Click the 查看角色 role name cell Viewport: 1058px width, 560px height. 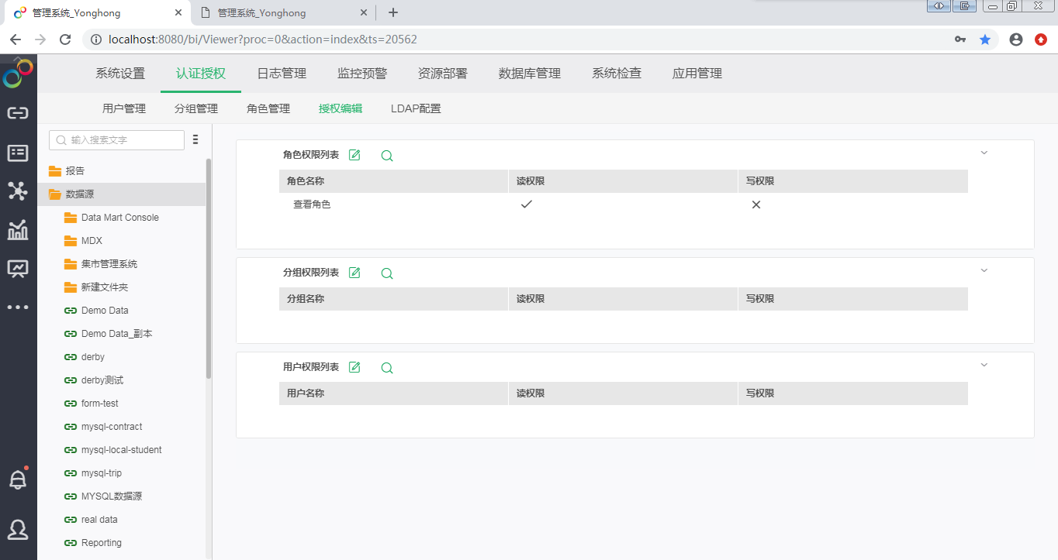pyautogui.click(x=312, y=204)
